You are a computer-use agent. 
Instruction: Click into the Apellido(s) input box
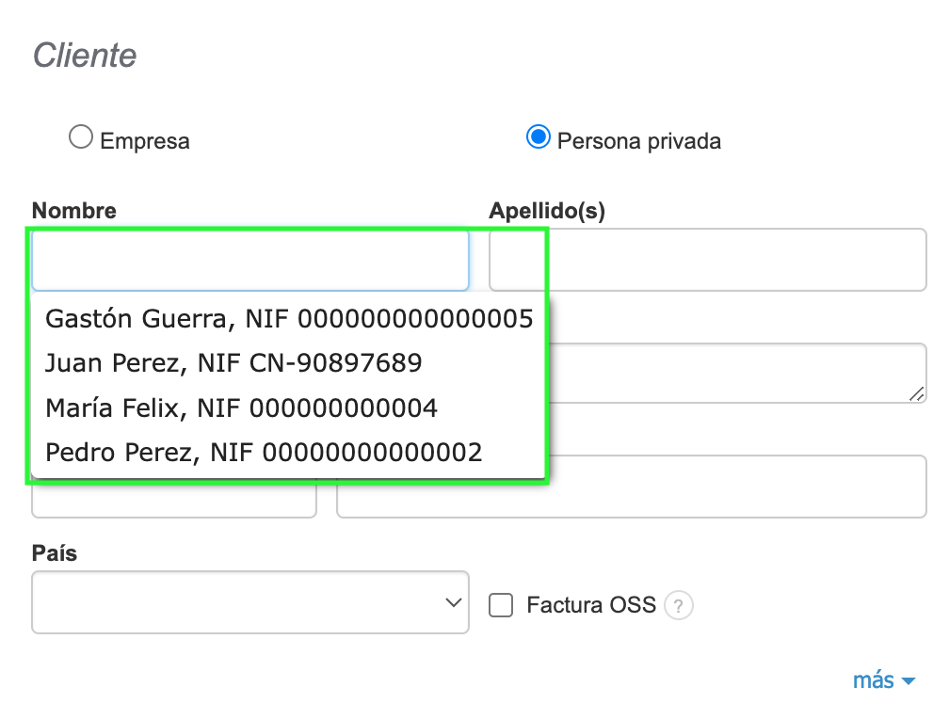(x=736, y=260)
